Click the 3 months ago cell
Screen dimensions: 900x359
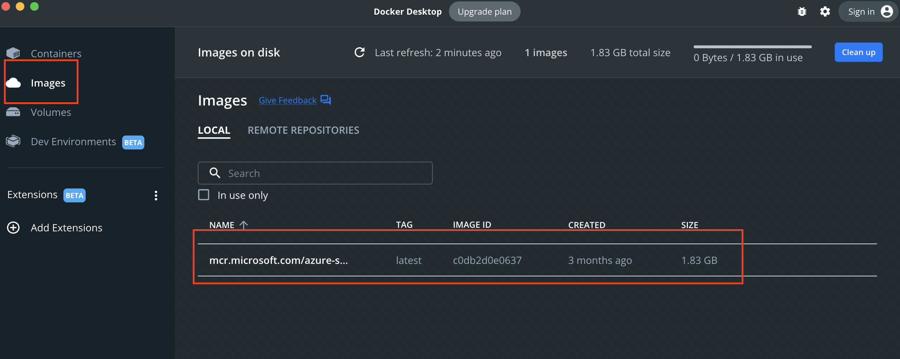600,260
